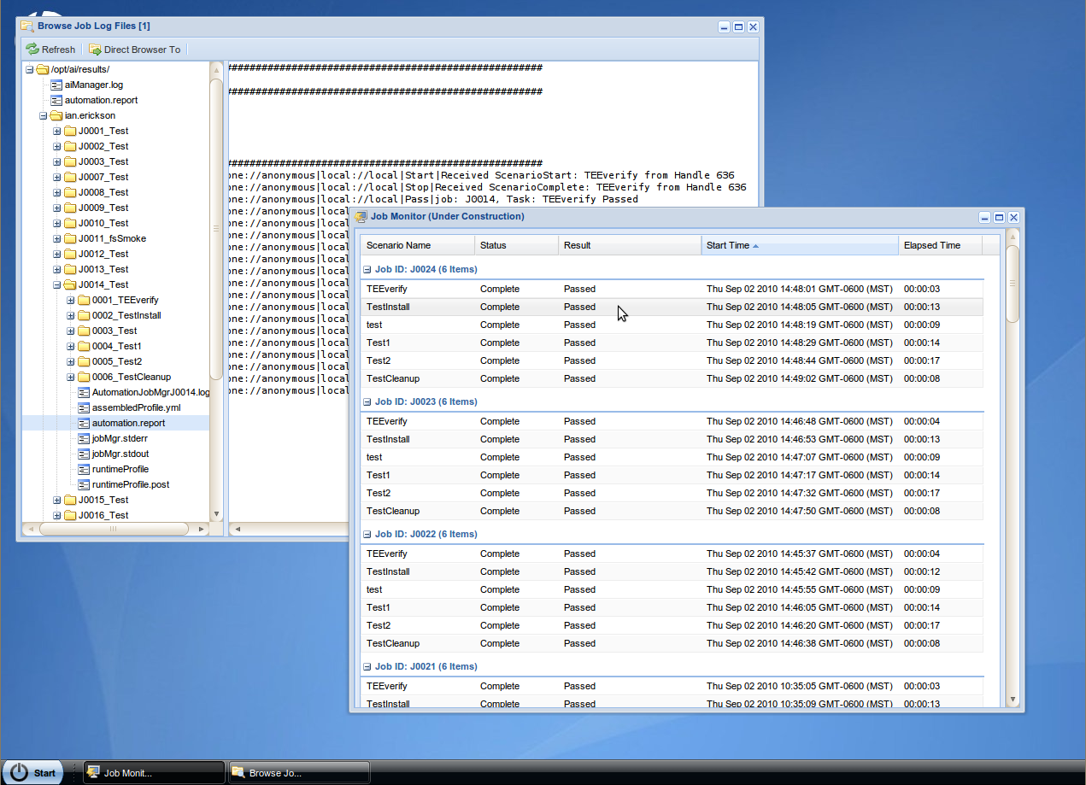This screenshot has width=1086, height=785.
Task: Click Test2 row starting at 14:48:44
Action: [672, 360]
